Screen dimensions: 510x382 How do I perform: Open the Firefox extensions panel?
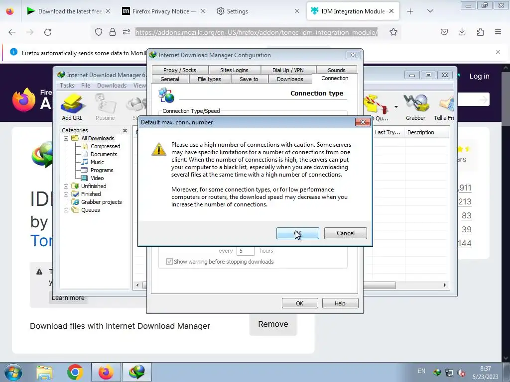(x=480, y=32)
